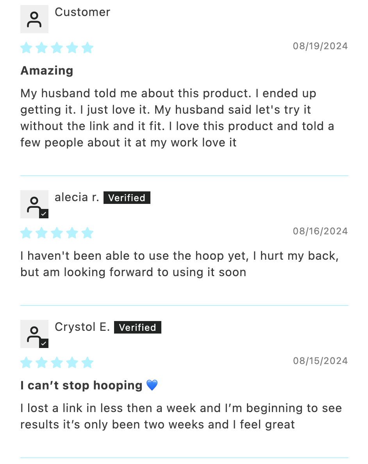Select the alecia r. reviewer name

point(77,197)
